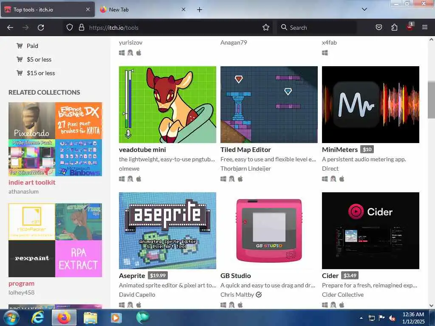Open author olmewe's page

coord(129,169)
